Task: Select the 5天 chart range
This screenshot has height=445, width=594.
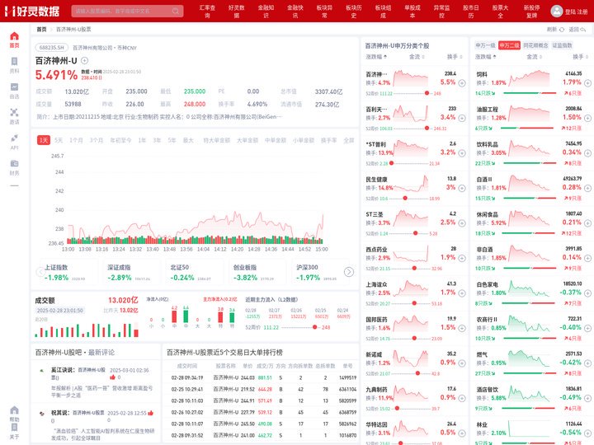Action: [59, 140]
